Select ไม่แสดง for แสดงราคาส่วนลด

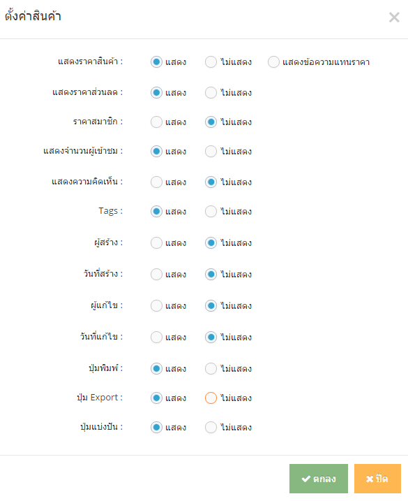pyautogui.click(x=211, y=93)
